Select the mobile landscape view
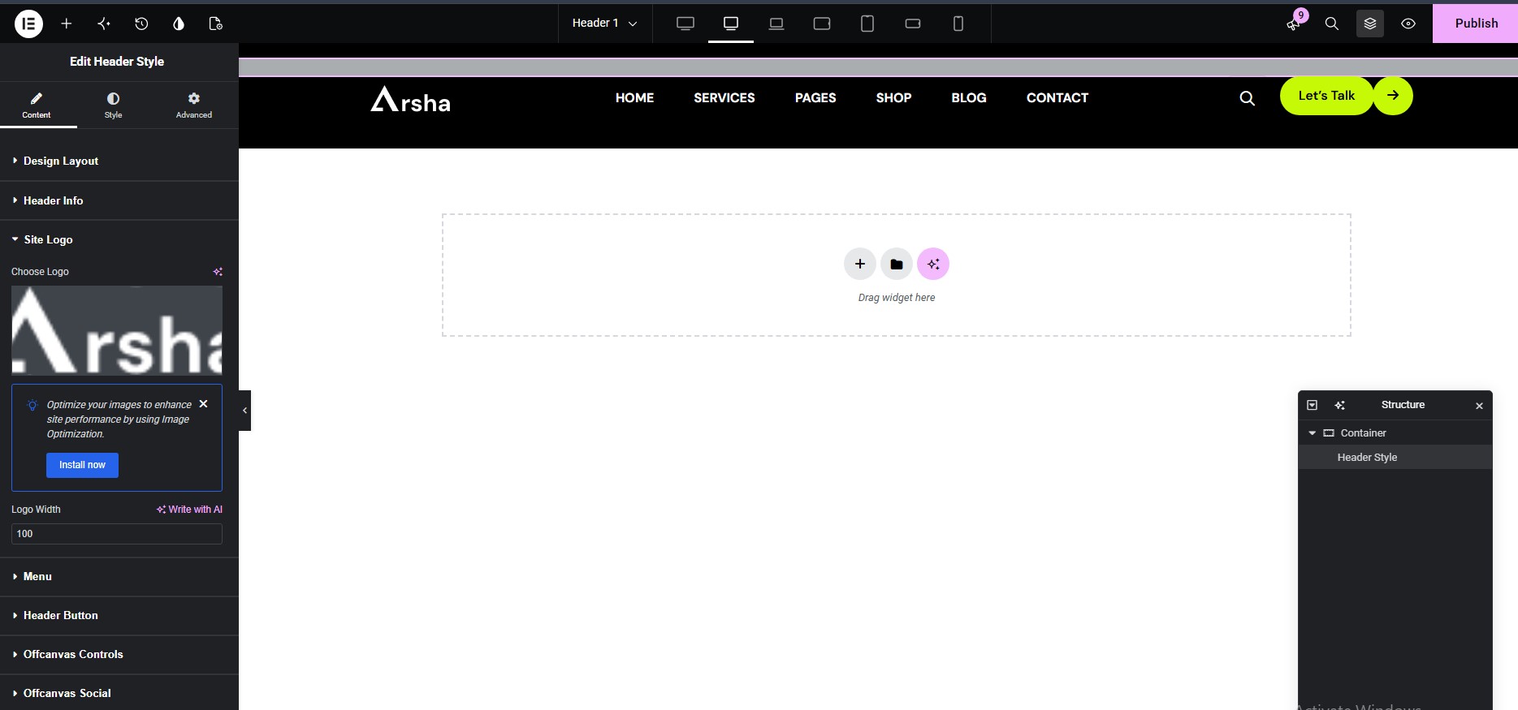 coord(913,24)
